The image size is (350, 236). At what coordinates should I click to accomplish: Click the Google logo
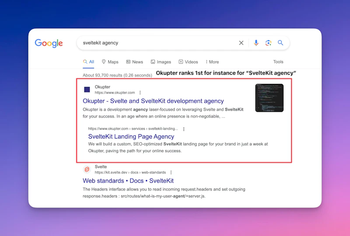pyautogui.click(x=49, y=43)
